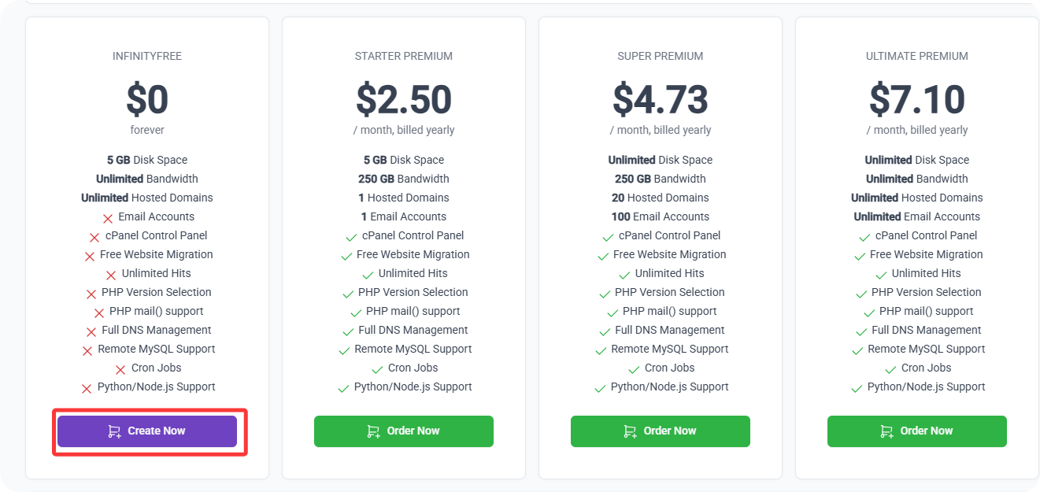Click the cart icon on Create Now

[x=115, y=431]
